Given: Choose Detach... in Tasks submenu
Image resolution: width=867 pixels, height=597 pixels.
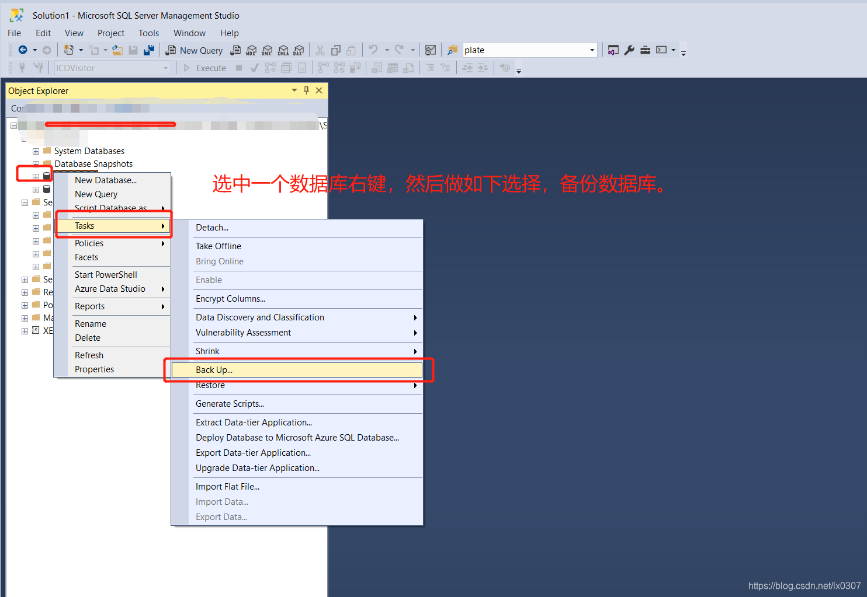Looking at the screenshot, I should (x=297, y=228).
